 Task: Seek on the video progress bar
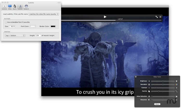tap(111, 20)
